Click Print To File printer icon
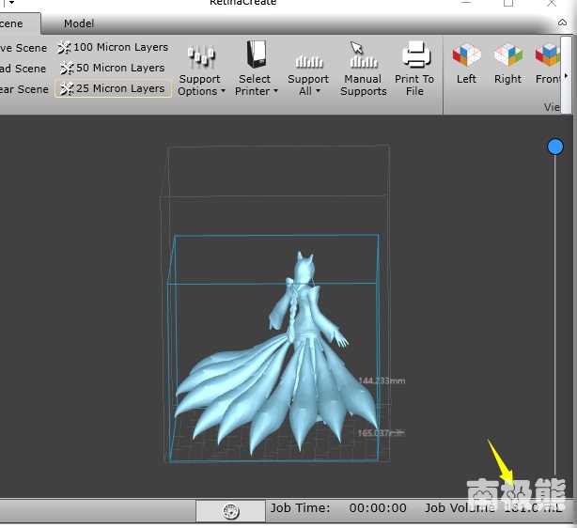Screen dimensions: 577x528 pyautogui.click(x=415, y=54)
